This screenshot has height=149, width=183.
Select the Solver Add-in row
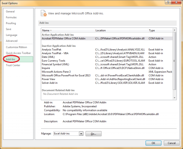point(107,83)
